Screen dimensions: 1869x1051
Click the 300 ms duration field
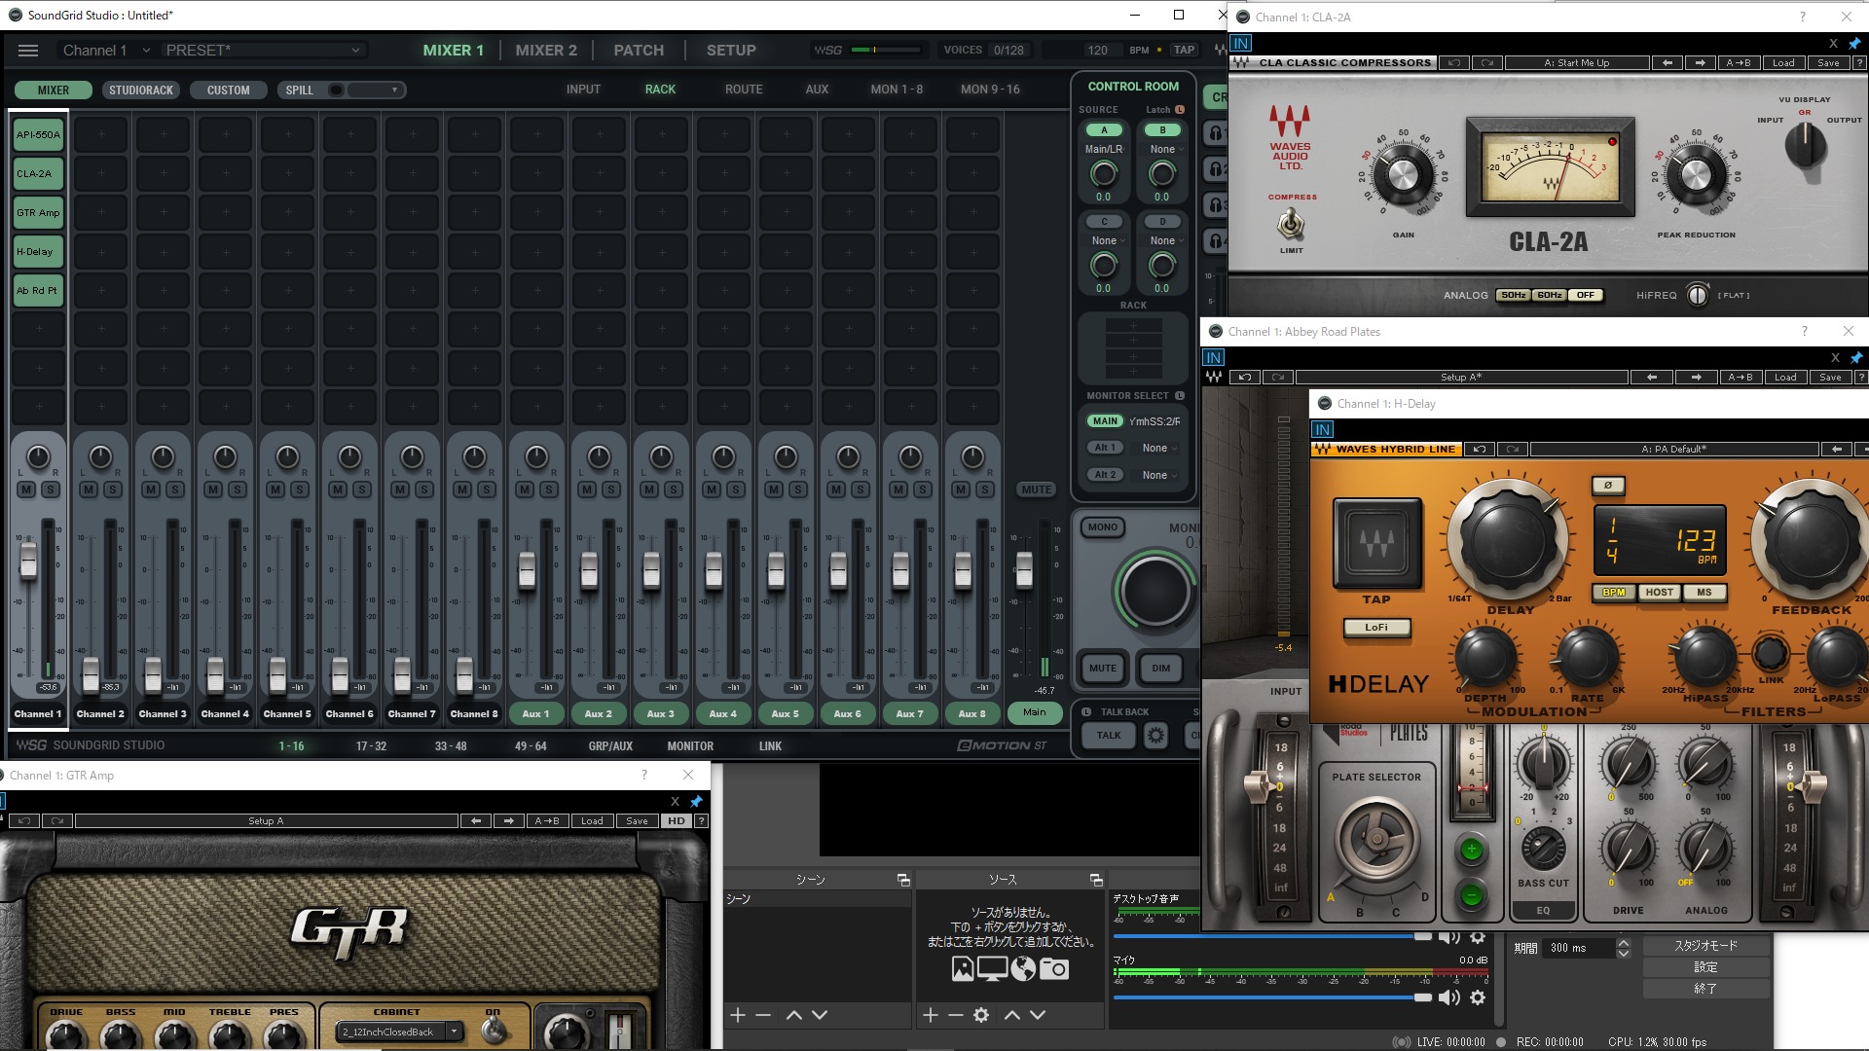pyautogui.click(x=1579, y=948)
